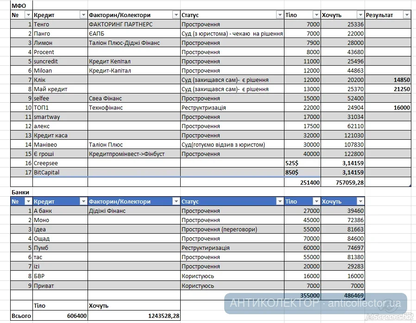Open the Статус filter dropdown in МФО table
The width and height of the screenshot is (416, 323).
280,15
